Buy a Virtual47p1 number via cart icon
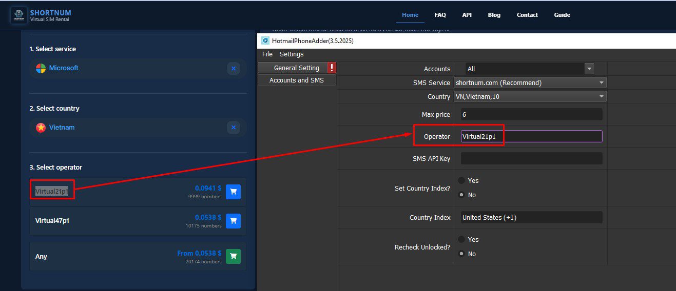Screen dimensions: 676x291 233,221
